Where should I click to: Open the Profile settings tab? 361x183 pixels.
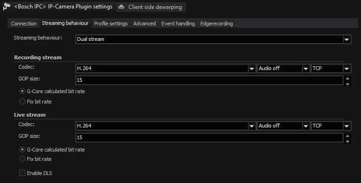click(111, 24)
